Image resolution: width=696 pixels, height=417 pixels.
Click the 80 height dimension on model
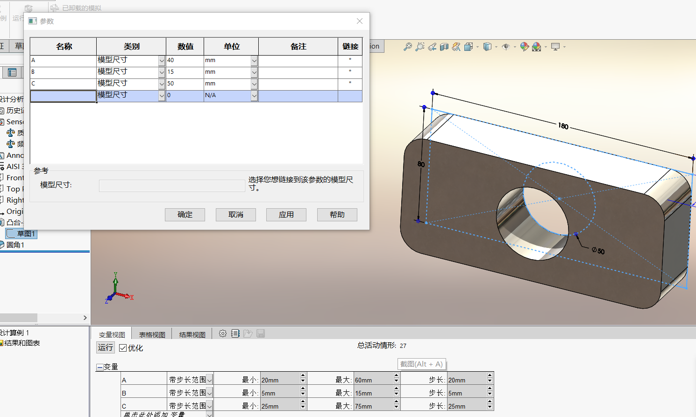click(x=421, y=164)
